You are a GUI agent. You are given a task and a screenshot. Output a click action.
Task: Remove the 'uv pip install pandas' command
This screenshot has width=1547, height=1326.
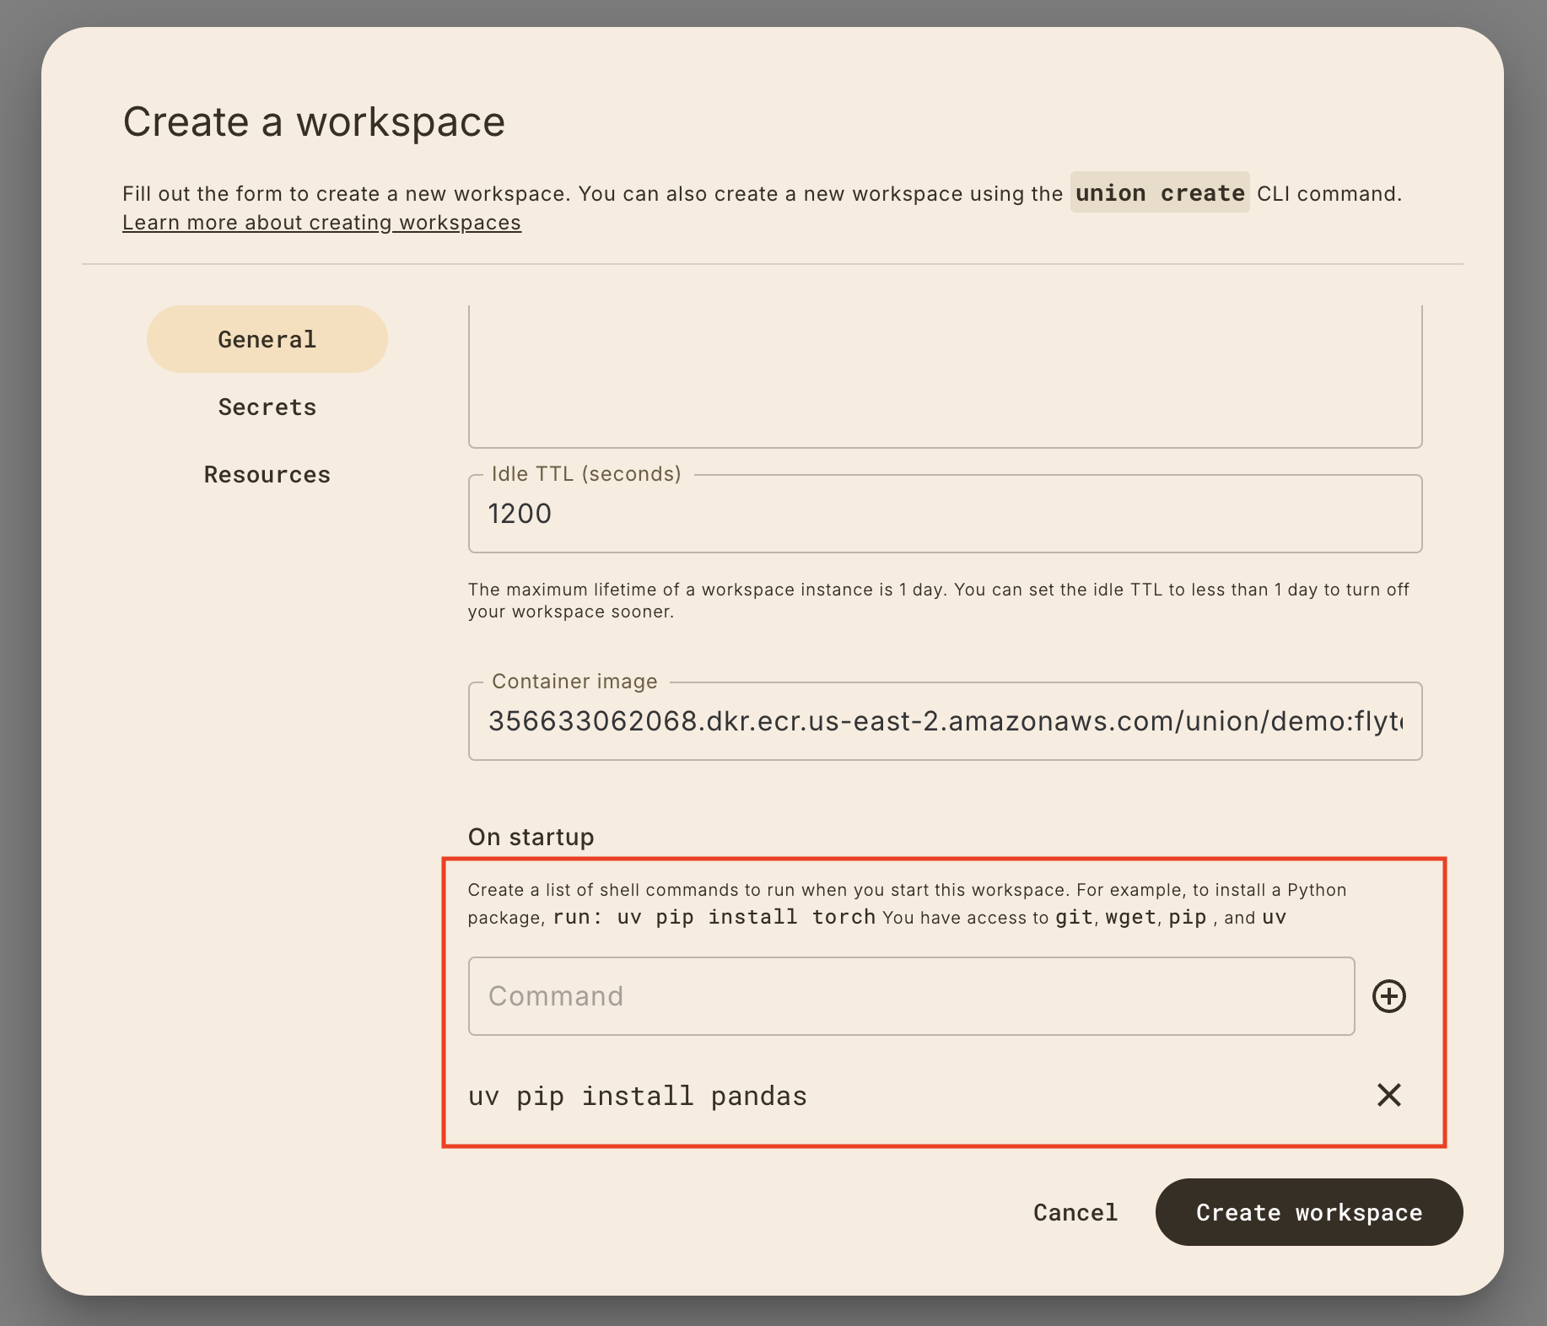click(x=1388, y=1095)
